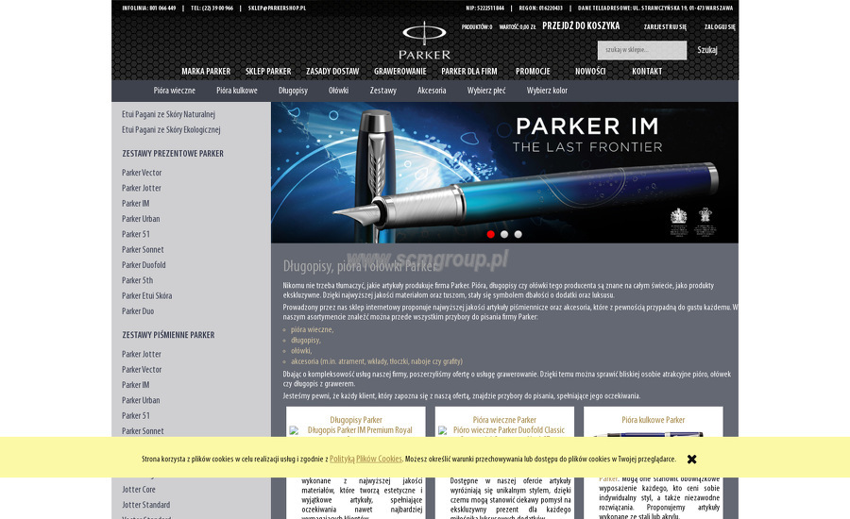The height and width of the screenshot is (519, 850).
Task: Select Parker IM under Zestawy Prezentowe
Action: tap(135, 203)
